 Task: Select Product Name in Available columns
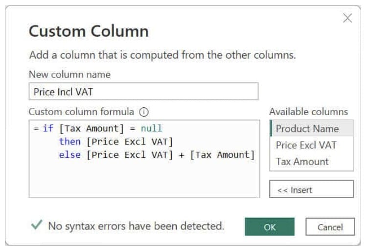pyautogui.click(x=312, y=128)
